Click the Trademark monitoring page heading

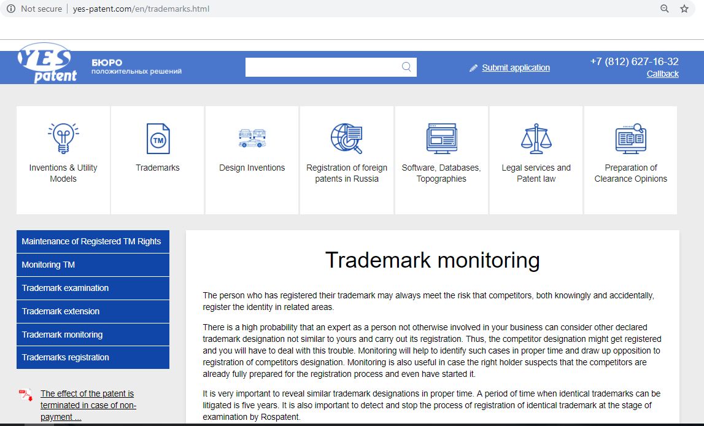pyautogui.click(x=432, y=260)
